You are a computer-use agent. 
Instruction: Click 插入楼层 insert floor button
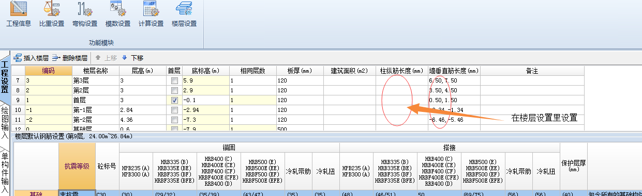click(x=32, y=58)
